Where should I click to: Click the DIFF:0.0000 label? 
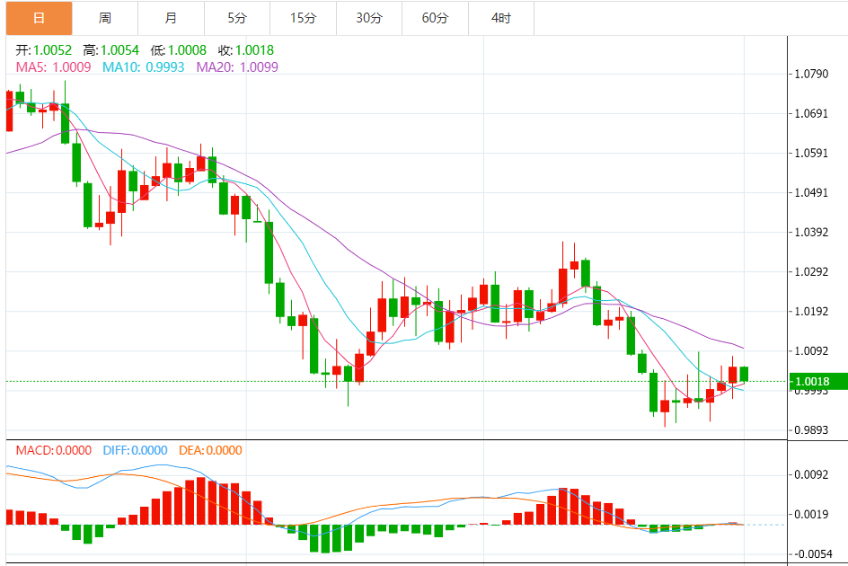[136, 450]
